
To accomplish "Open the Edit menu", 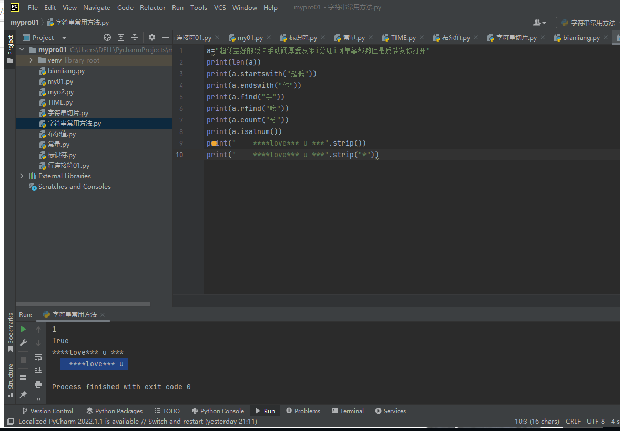I will point(50,8).
